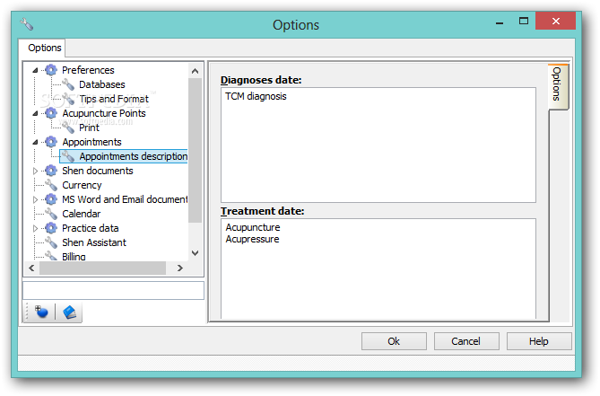Click the Treatment date label
The image size is (600, 396).
(x=262, y=211)
